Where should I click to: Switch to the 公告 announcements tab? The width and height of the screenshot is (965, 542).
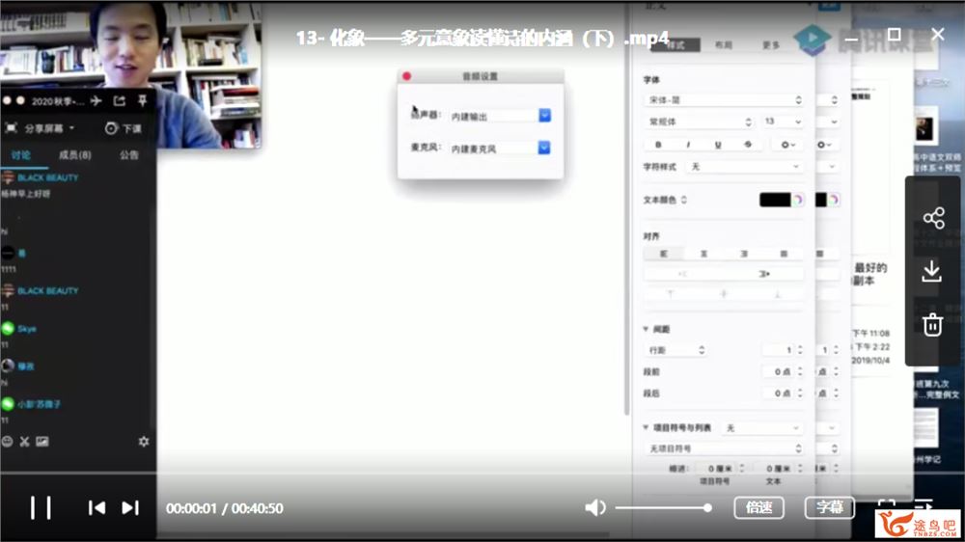point(129,155)
